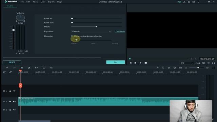Step back one frame in preview
Screen dimensions: 217x122
[x=131, y=63]
